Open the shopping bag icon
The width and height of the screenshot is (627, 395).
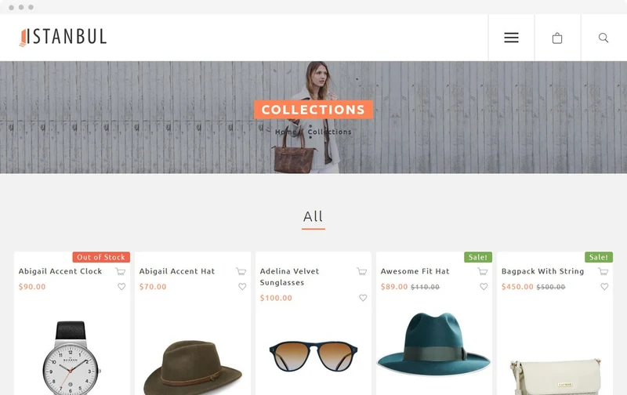coord(557,38)
